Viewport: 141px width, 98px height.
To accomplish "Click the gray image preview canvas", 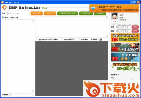I will pos(72,69).
